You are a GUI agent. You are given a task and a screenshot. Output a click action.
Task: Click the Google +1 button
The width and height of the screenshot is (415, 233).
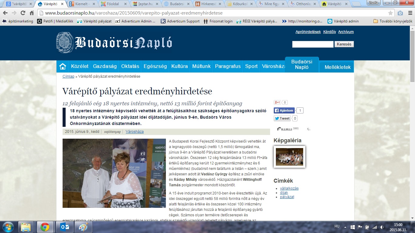(277, 103)
